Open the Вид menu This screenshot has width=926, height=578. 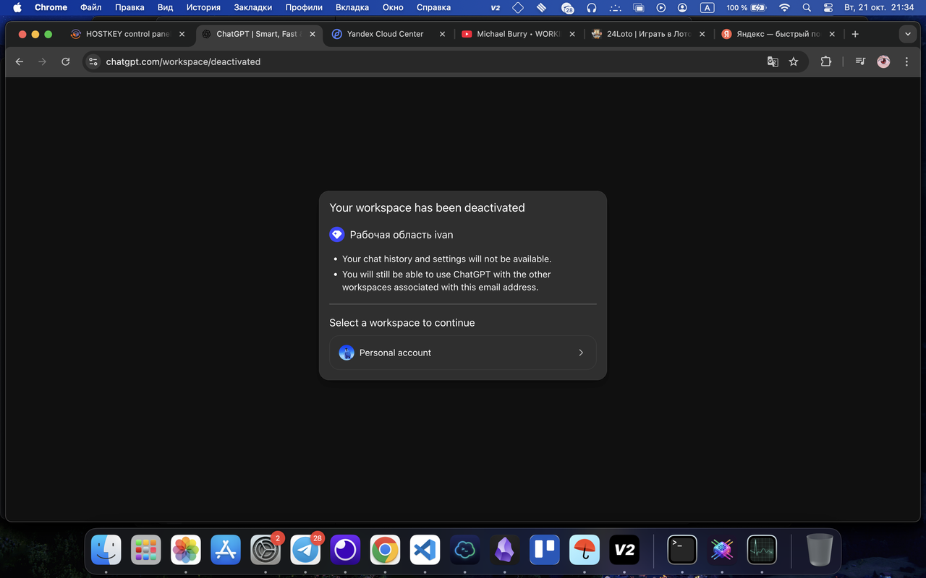[165, 7]
